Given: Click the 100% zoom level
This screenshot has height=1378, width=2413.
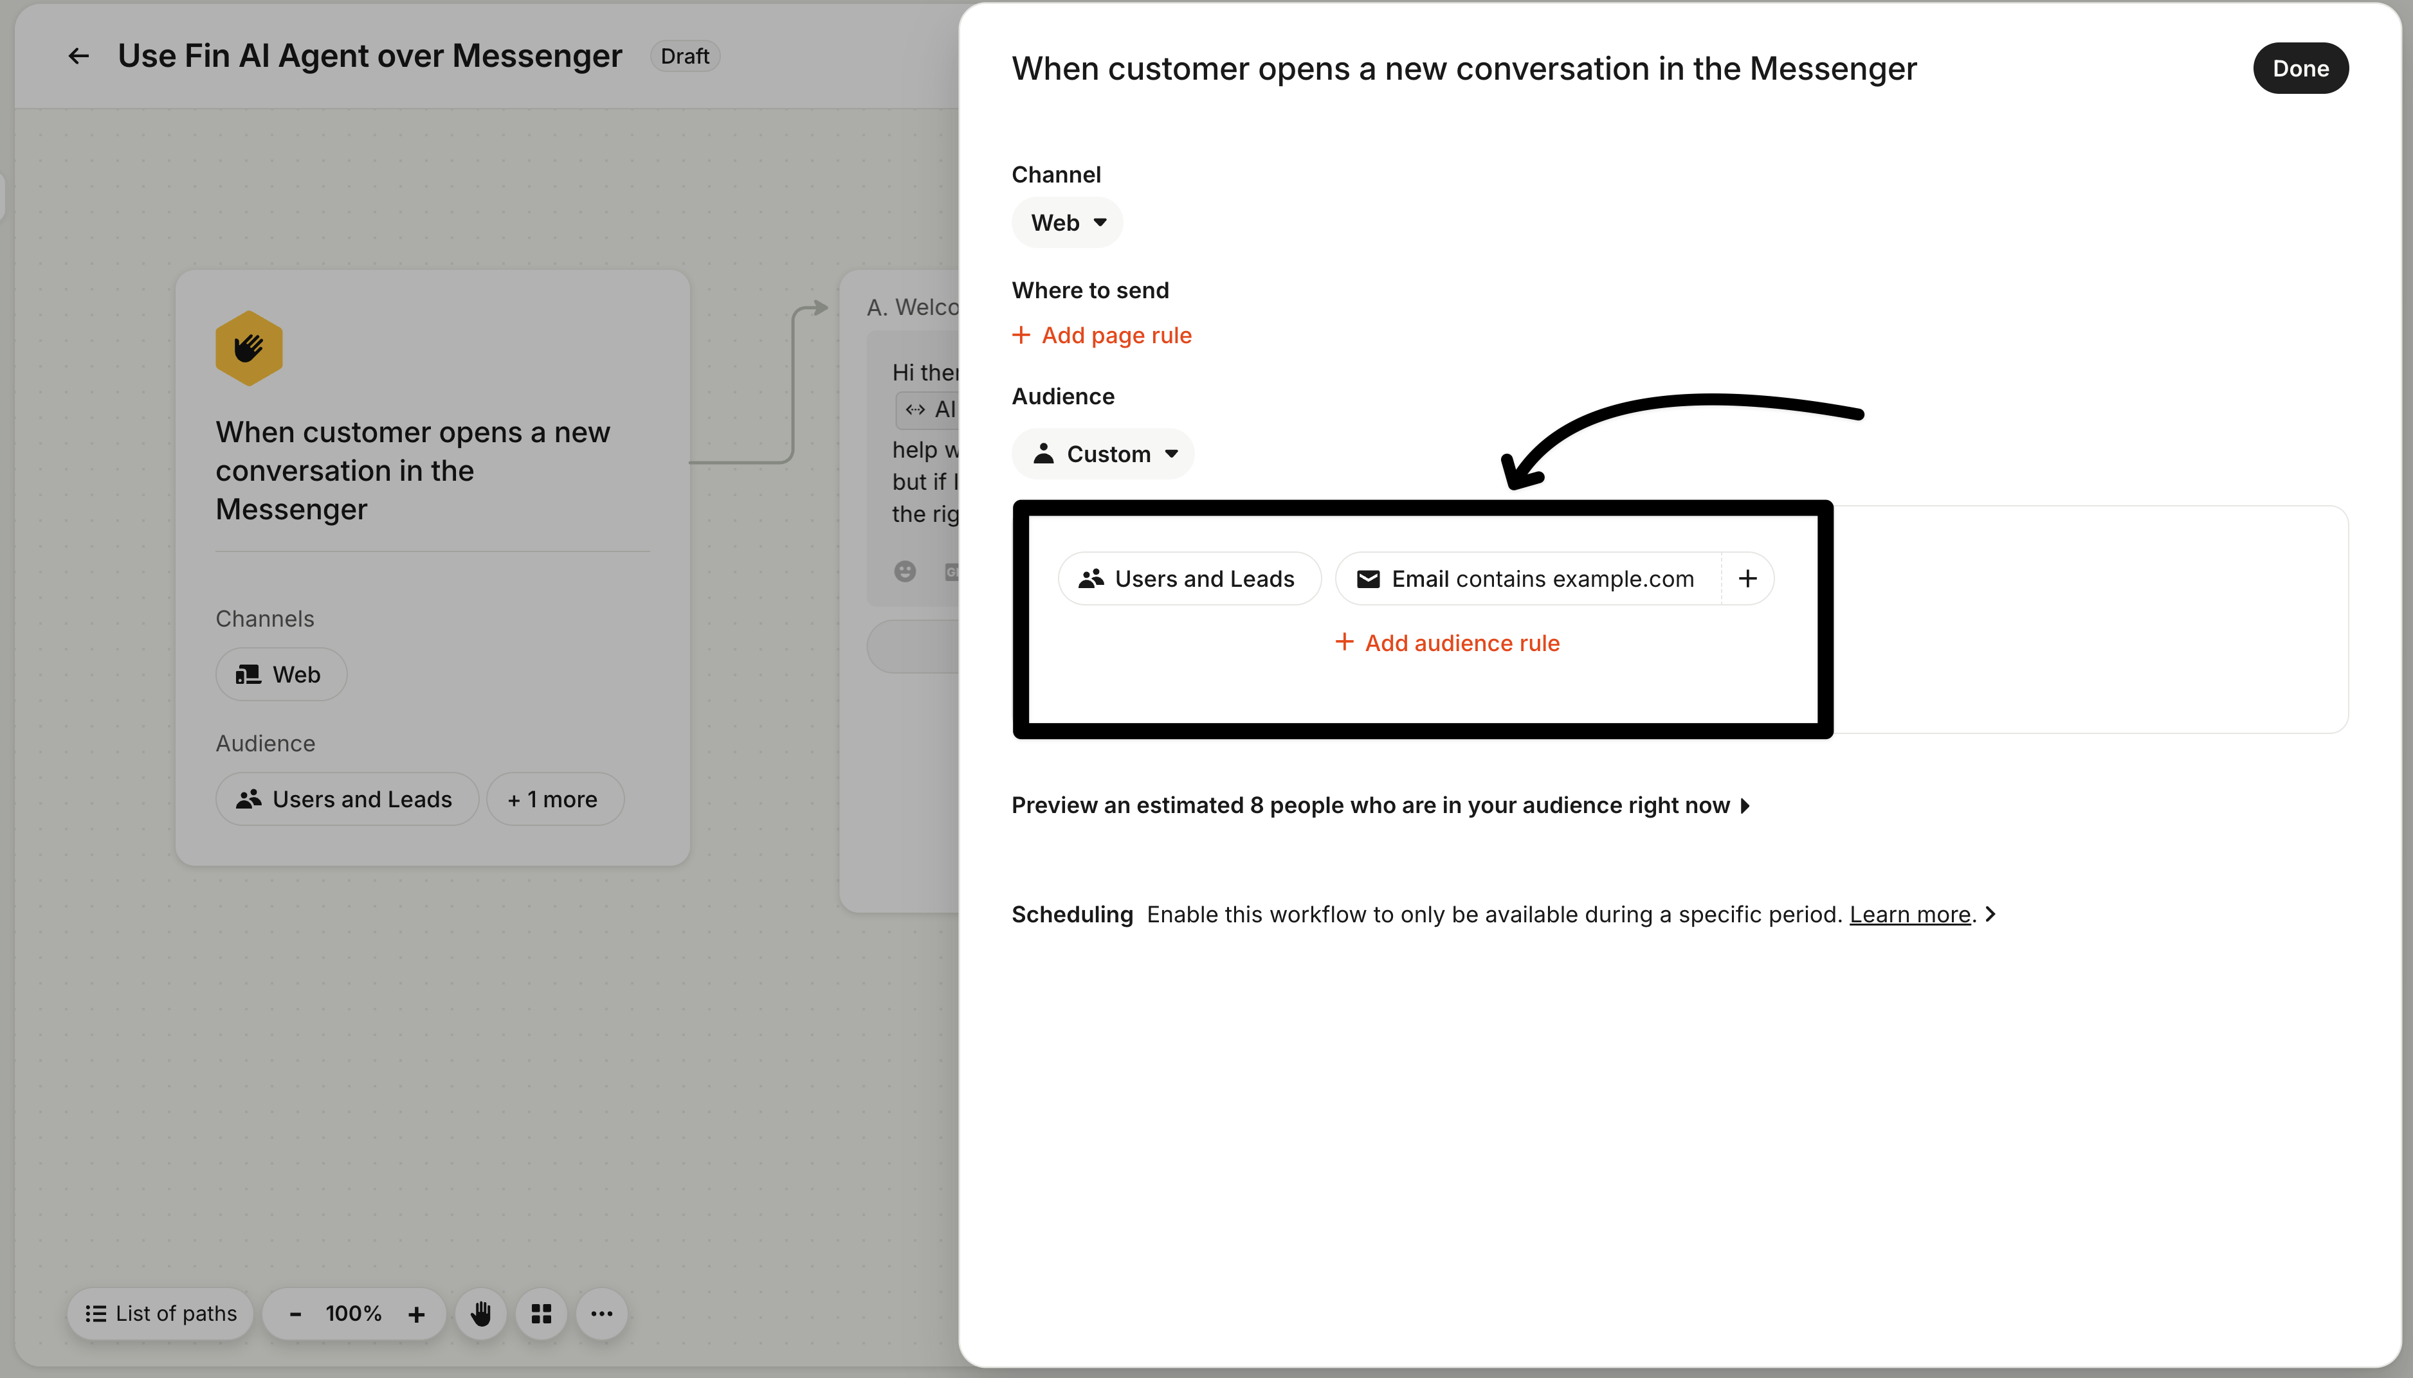Looking at the screenshot, I should pos(353,1314).
